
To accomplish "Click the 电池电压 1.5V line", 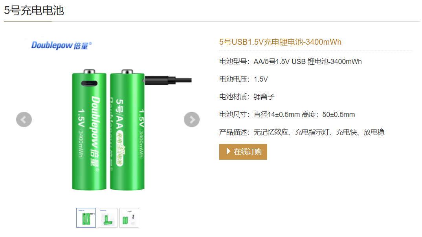I will [244, 79].
